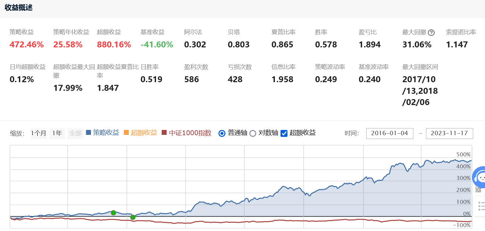485x231 pixels.
Task: Click the 收益概述 section heading
Action: [x=19, y=8]
